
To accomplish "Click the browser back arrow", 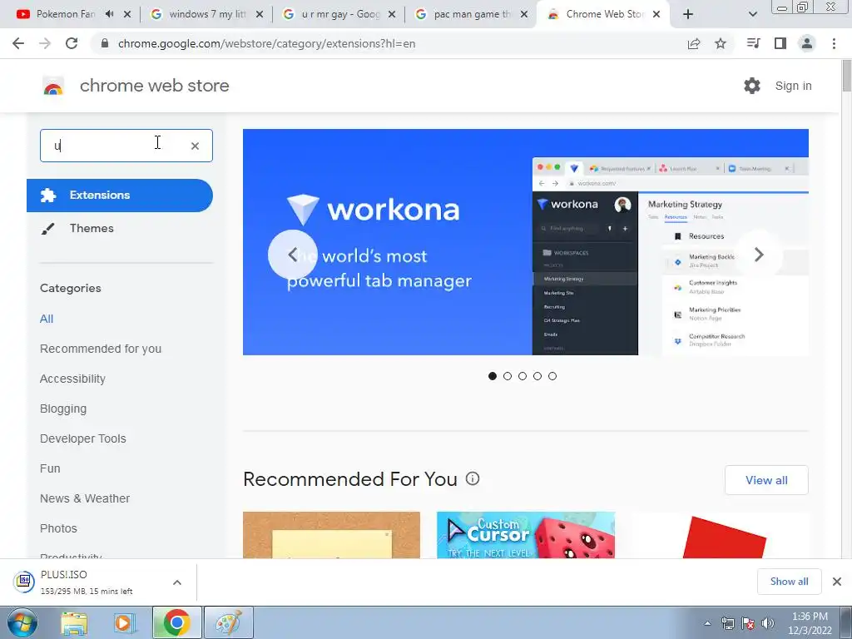I will click(18, 43).
